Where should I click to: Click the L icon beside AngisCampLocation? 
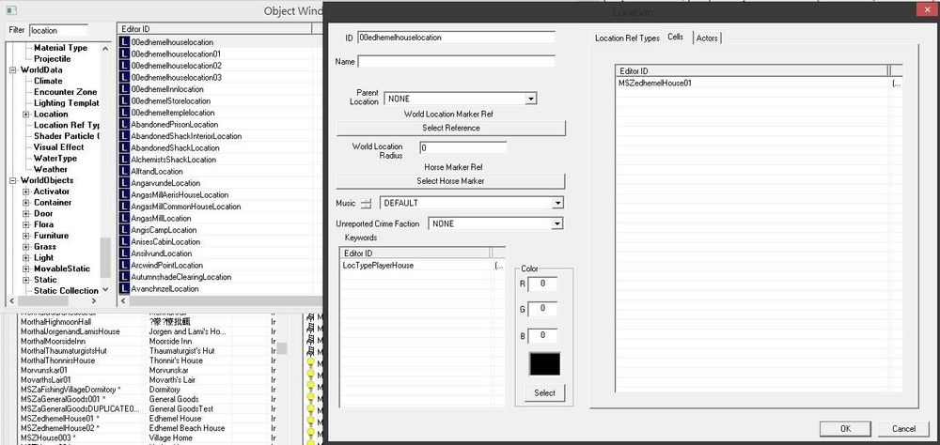(x=125, y=230)
